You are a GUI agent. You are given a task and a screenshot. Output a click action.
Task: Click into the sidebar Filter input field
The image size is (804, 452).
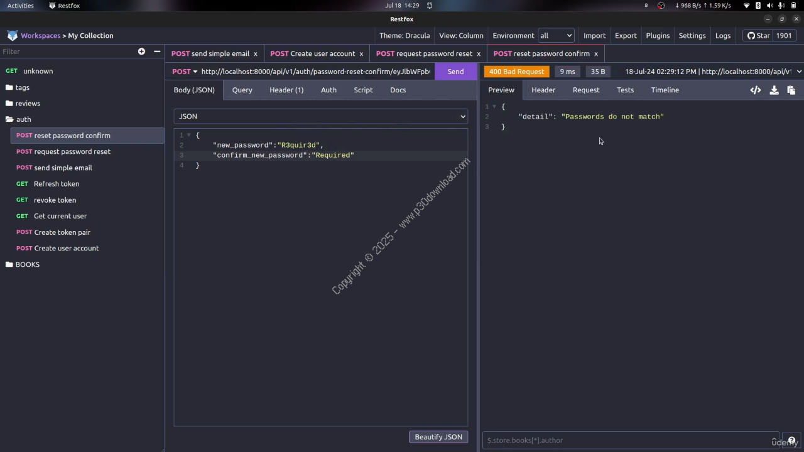(x=66, y=51)
